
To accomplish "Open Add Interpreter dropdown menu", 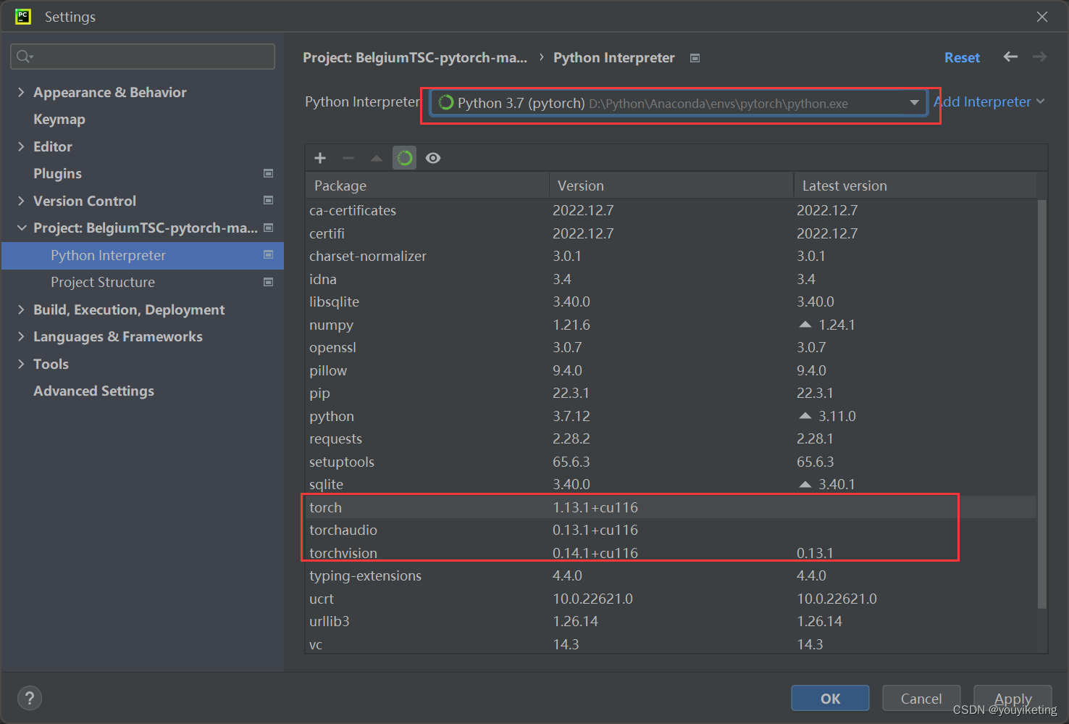I will coord(989,102).
